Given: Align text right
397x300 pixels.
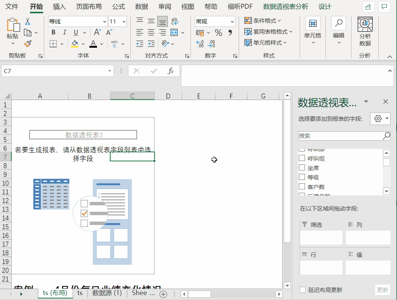Looking at the screenshot, I should coord(162,33).
